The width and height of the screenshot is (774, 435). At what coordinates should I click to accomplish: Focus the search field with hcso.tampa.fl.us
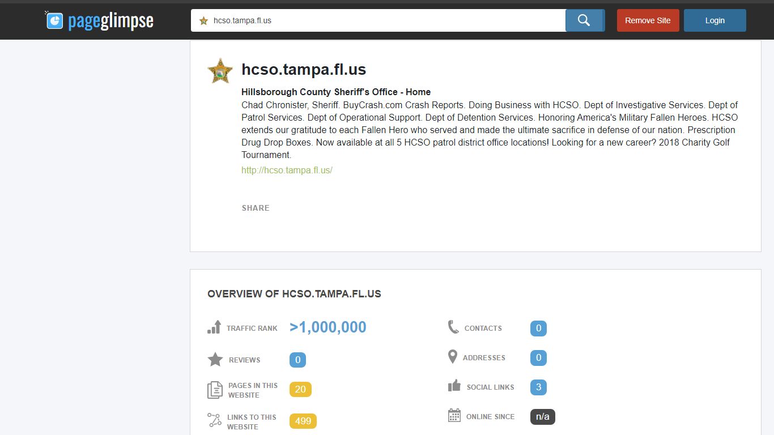(x=378, y=20)
